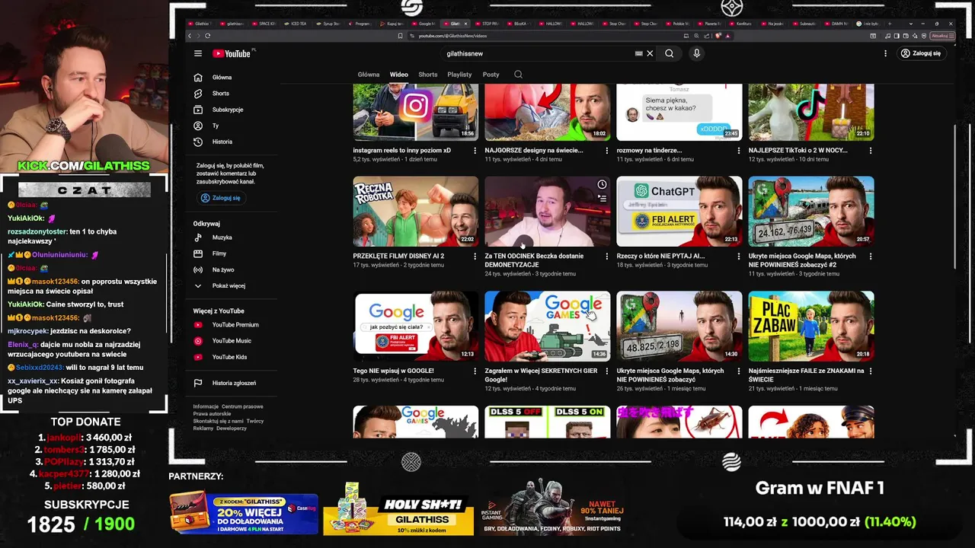Click Watch later clock icon on Beczka thumbnail
The width and height of the screenshot is (975, 548).
602,185
